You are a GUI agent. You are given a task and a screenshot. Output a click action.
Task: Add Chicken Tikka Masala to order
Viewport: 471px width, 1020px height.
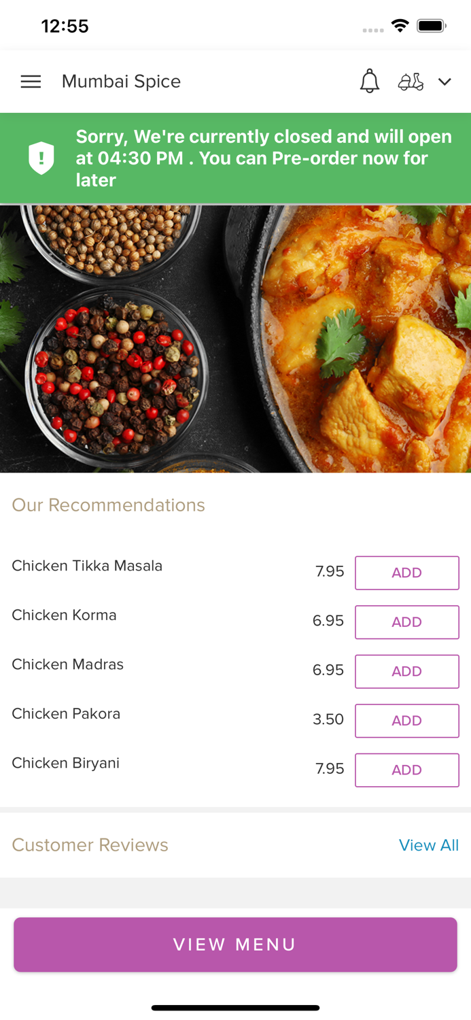tap(407, 573)
